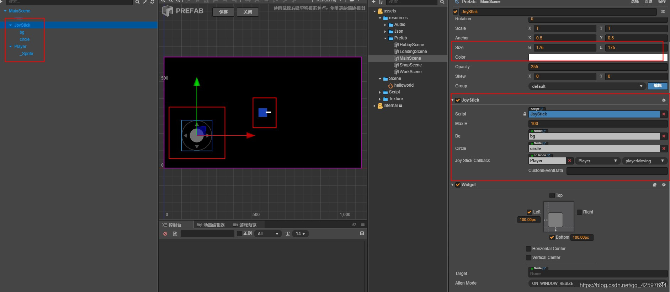This screenshot has height=292, width=670.
Task: Open the Align Mode ON_WINDOW_RESIZE dropdown
Action: [597, 283]
